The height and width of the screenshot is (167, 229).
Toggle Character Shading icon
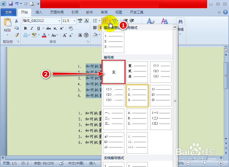click(80, 35)
